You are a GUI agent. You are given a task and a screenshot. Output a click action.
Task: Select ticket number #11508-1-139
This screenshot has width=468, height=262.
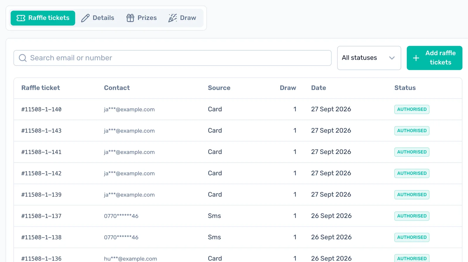click(x=41, y=195)
